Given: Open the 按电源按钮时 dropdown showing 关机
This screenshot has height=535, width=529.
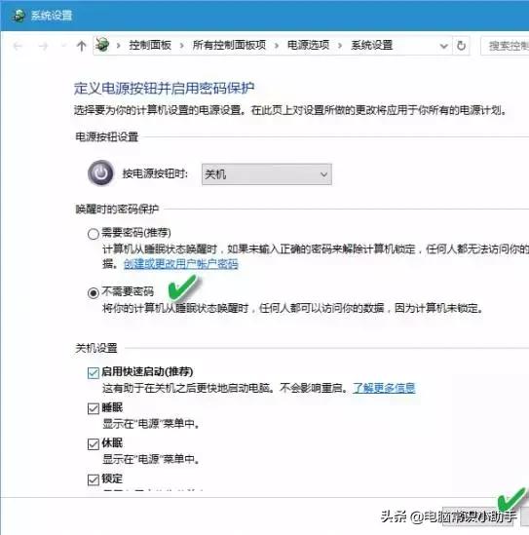Looking at the screenshot, I should pyautogui.click(x=267, y=174).
